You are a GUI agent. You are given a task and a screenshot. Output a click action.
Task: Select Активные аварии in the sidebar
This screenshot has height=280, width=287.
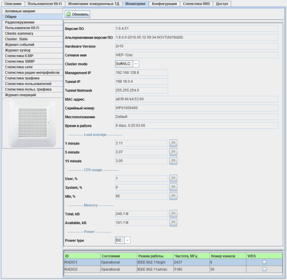point(32,11)
